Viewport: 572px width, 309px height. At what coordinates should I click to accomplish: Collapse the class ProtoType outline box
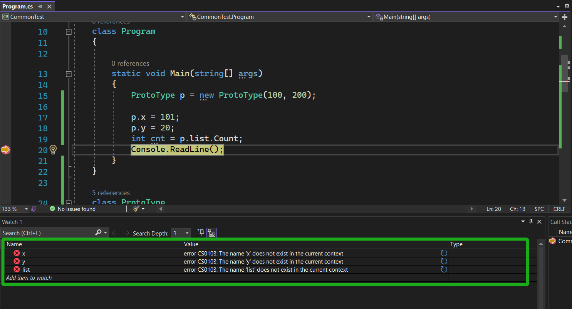coord(69,202)
